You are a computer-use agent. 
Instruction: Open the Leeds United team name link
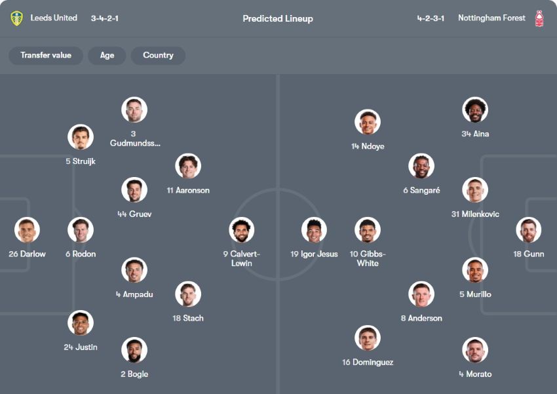point(54,18)
